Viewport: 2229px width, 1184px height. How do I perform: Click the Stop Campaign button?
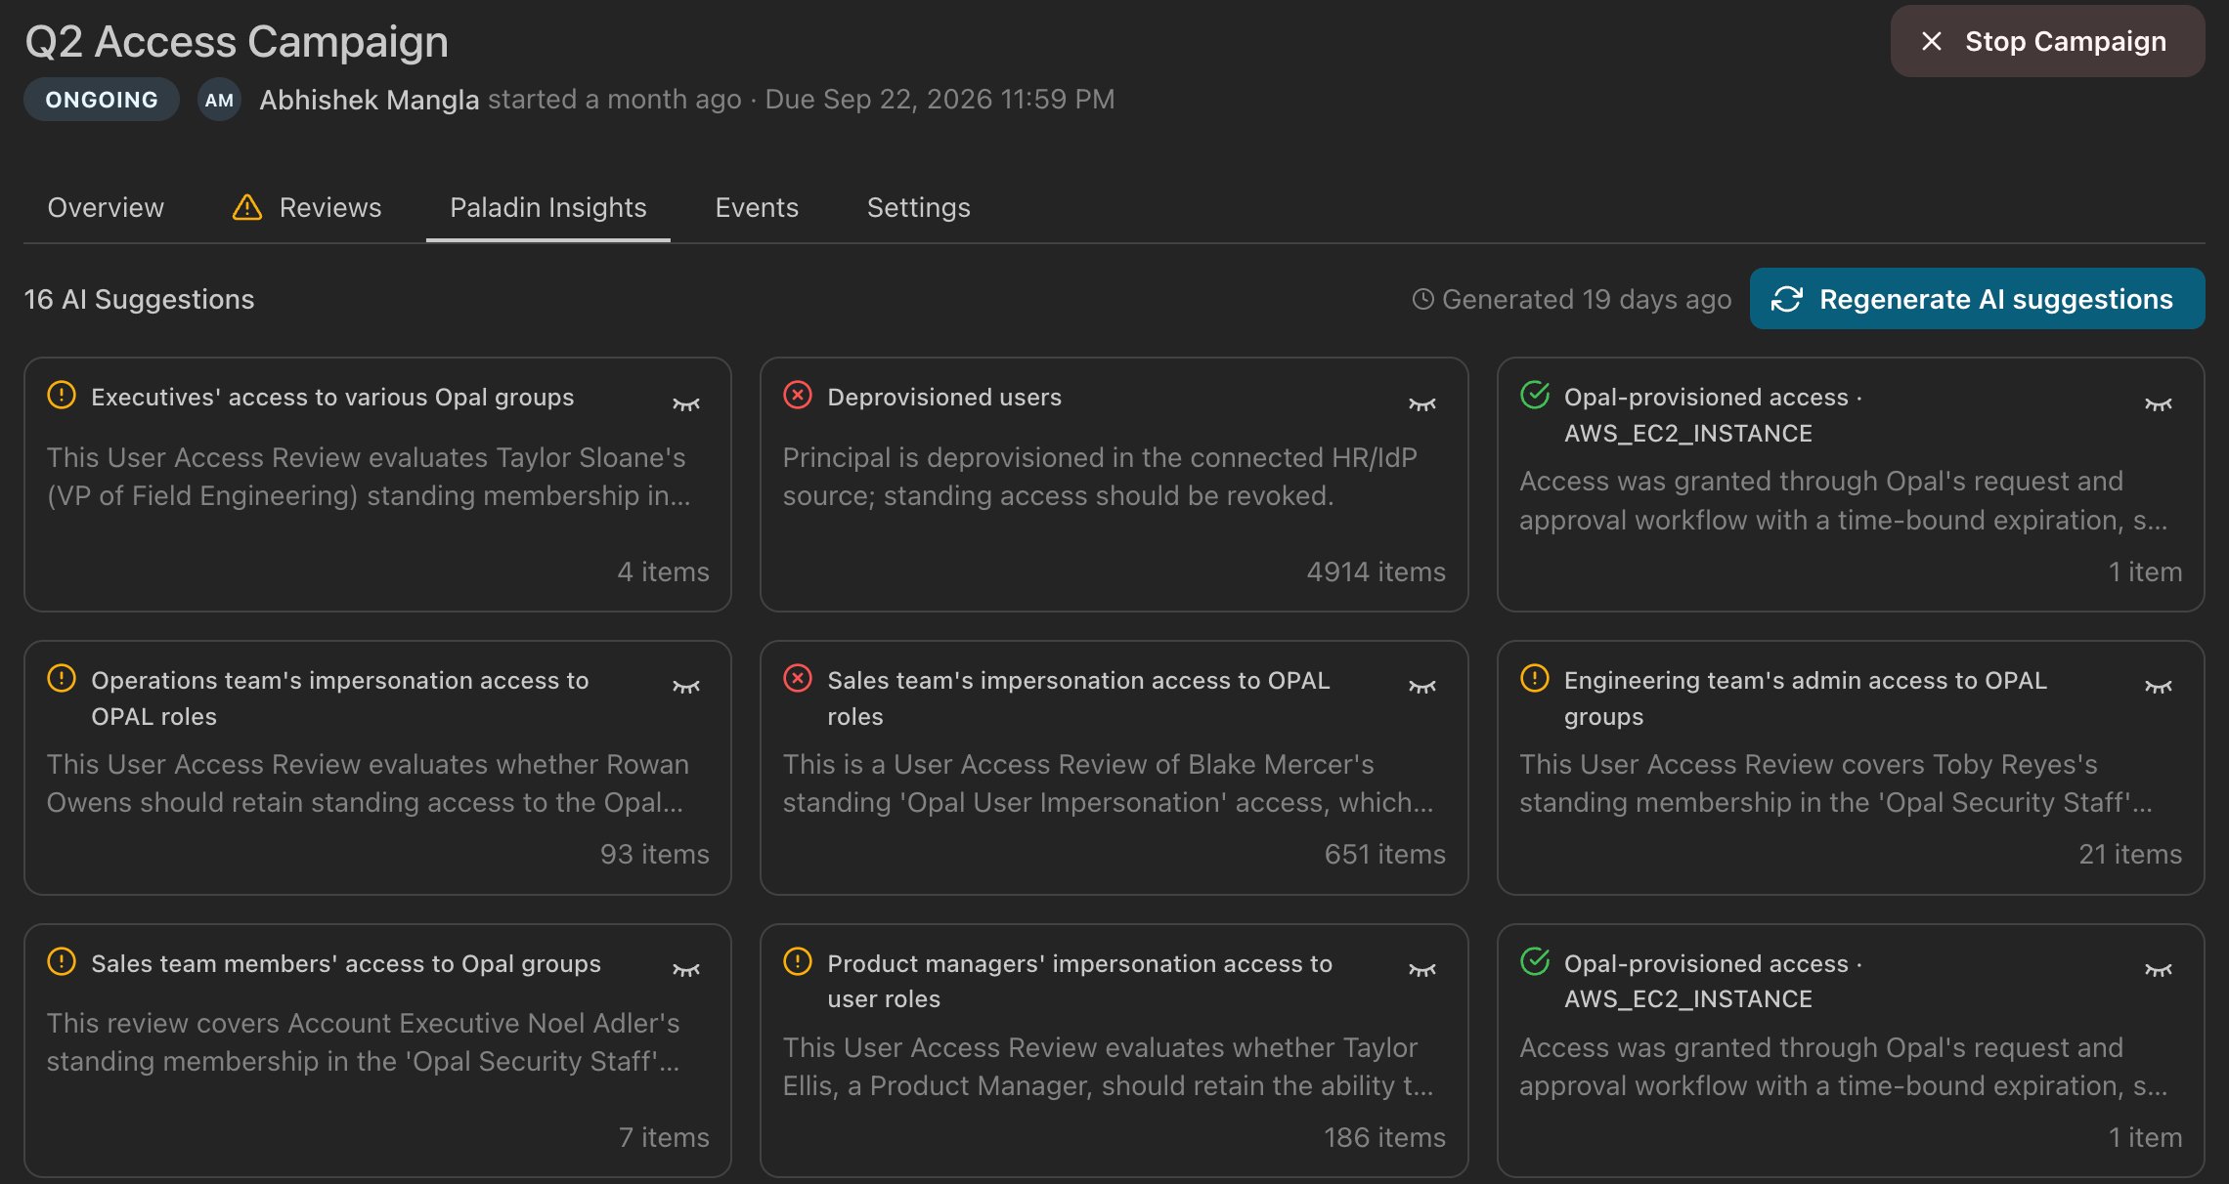tap(2048, 41)
